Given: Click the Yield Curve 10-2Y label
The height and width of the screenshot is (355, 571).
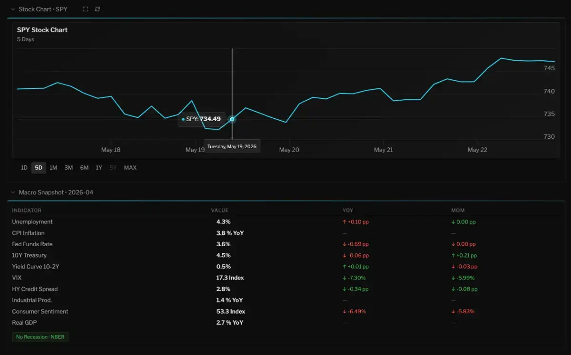Looking at the screenshot, I should point(36,267).
